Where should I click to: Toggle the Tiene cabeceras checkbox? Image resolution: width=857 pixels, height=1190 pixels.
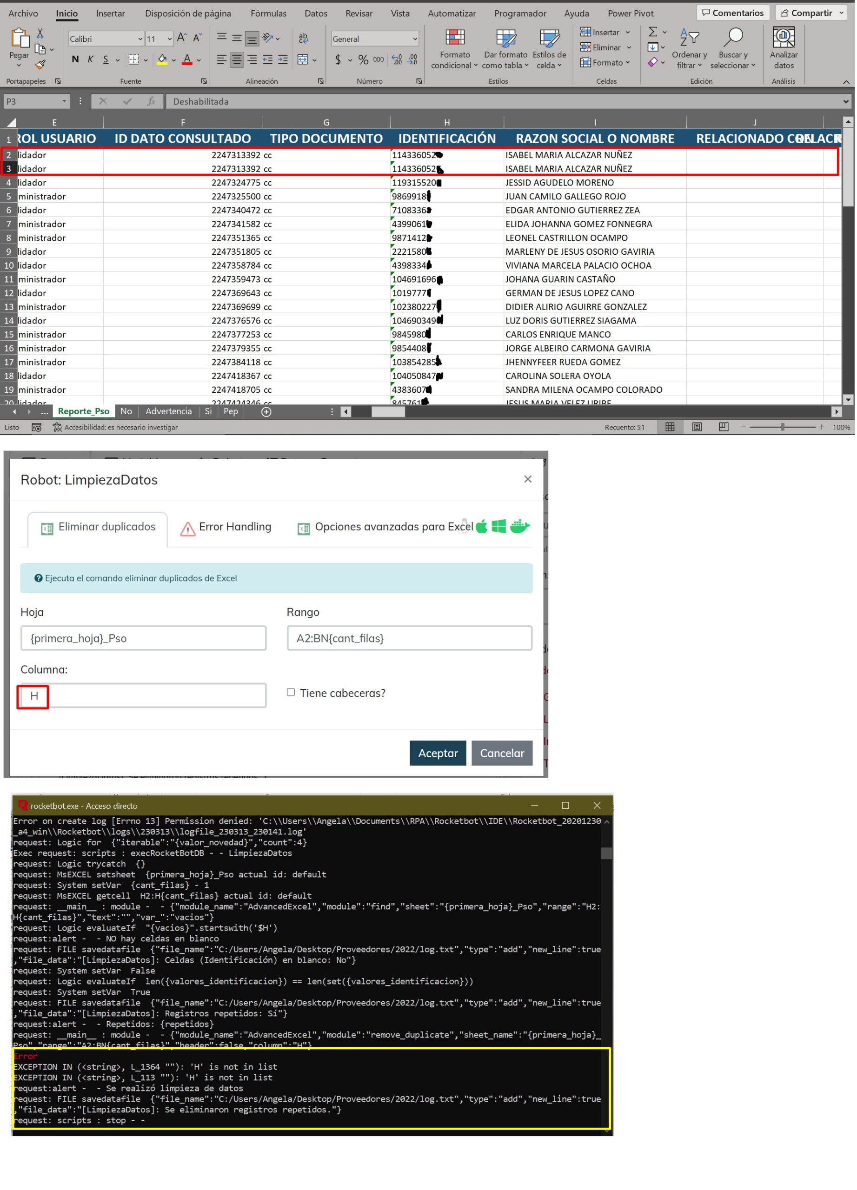[291, 693]
